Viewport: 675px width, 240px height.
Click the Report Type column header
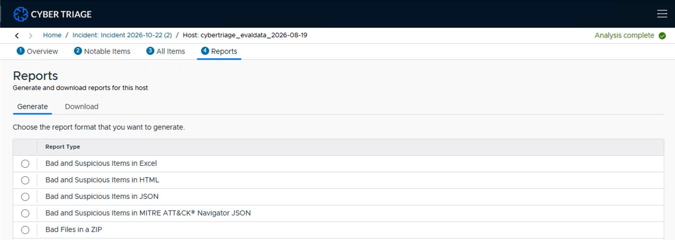[x=63, y=147]
